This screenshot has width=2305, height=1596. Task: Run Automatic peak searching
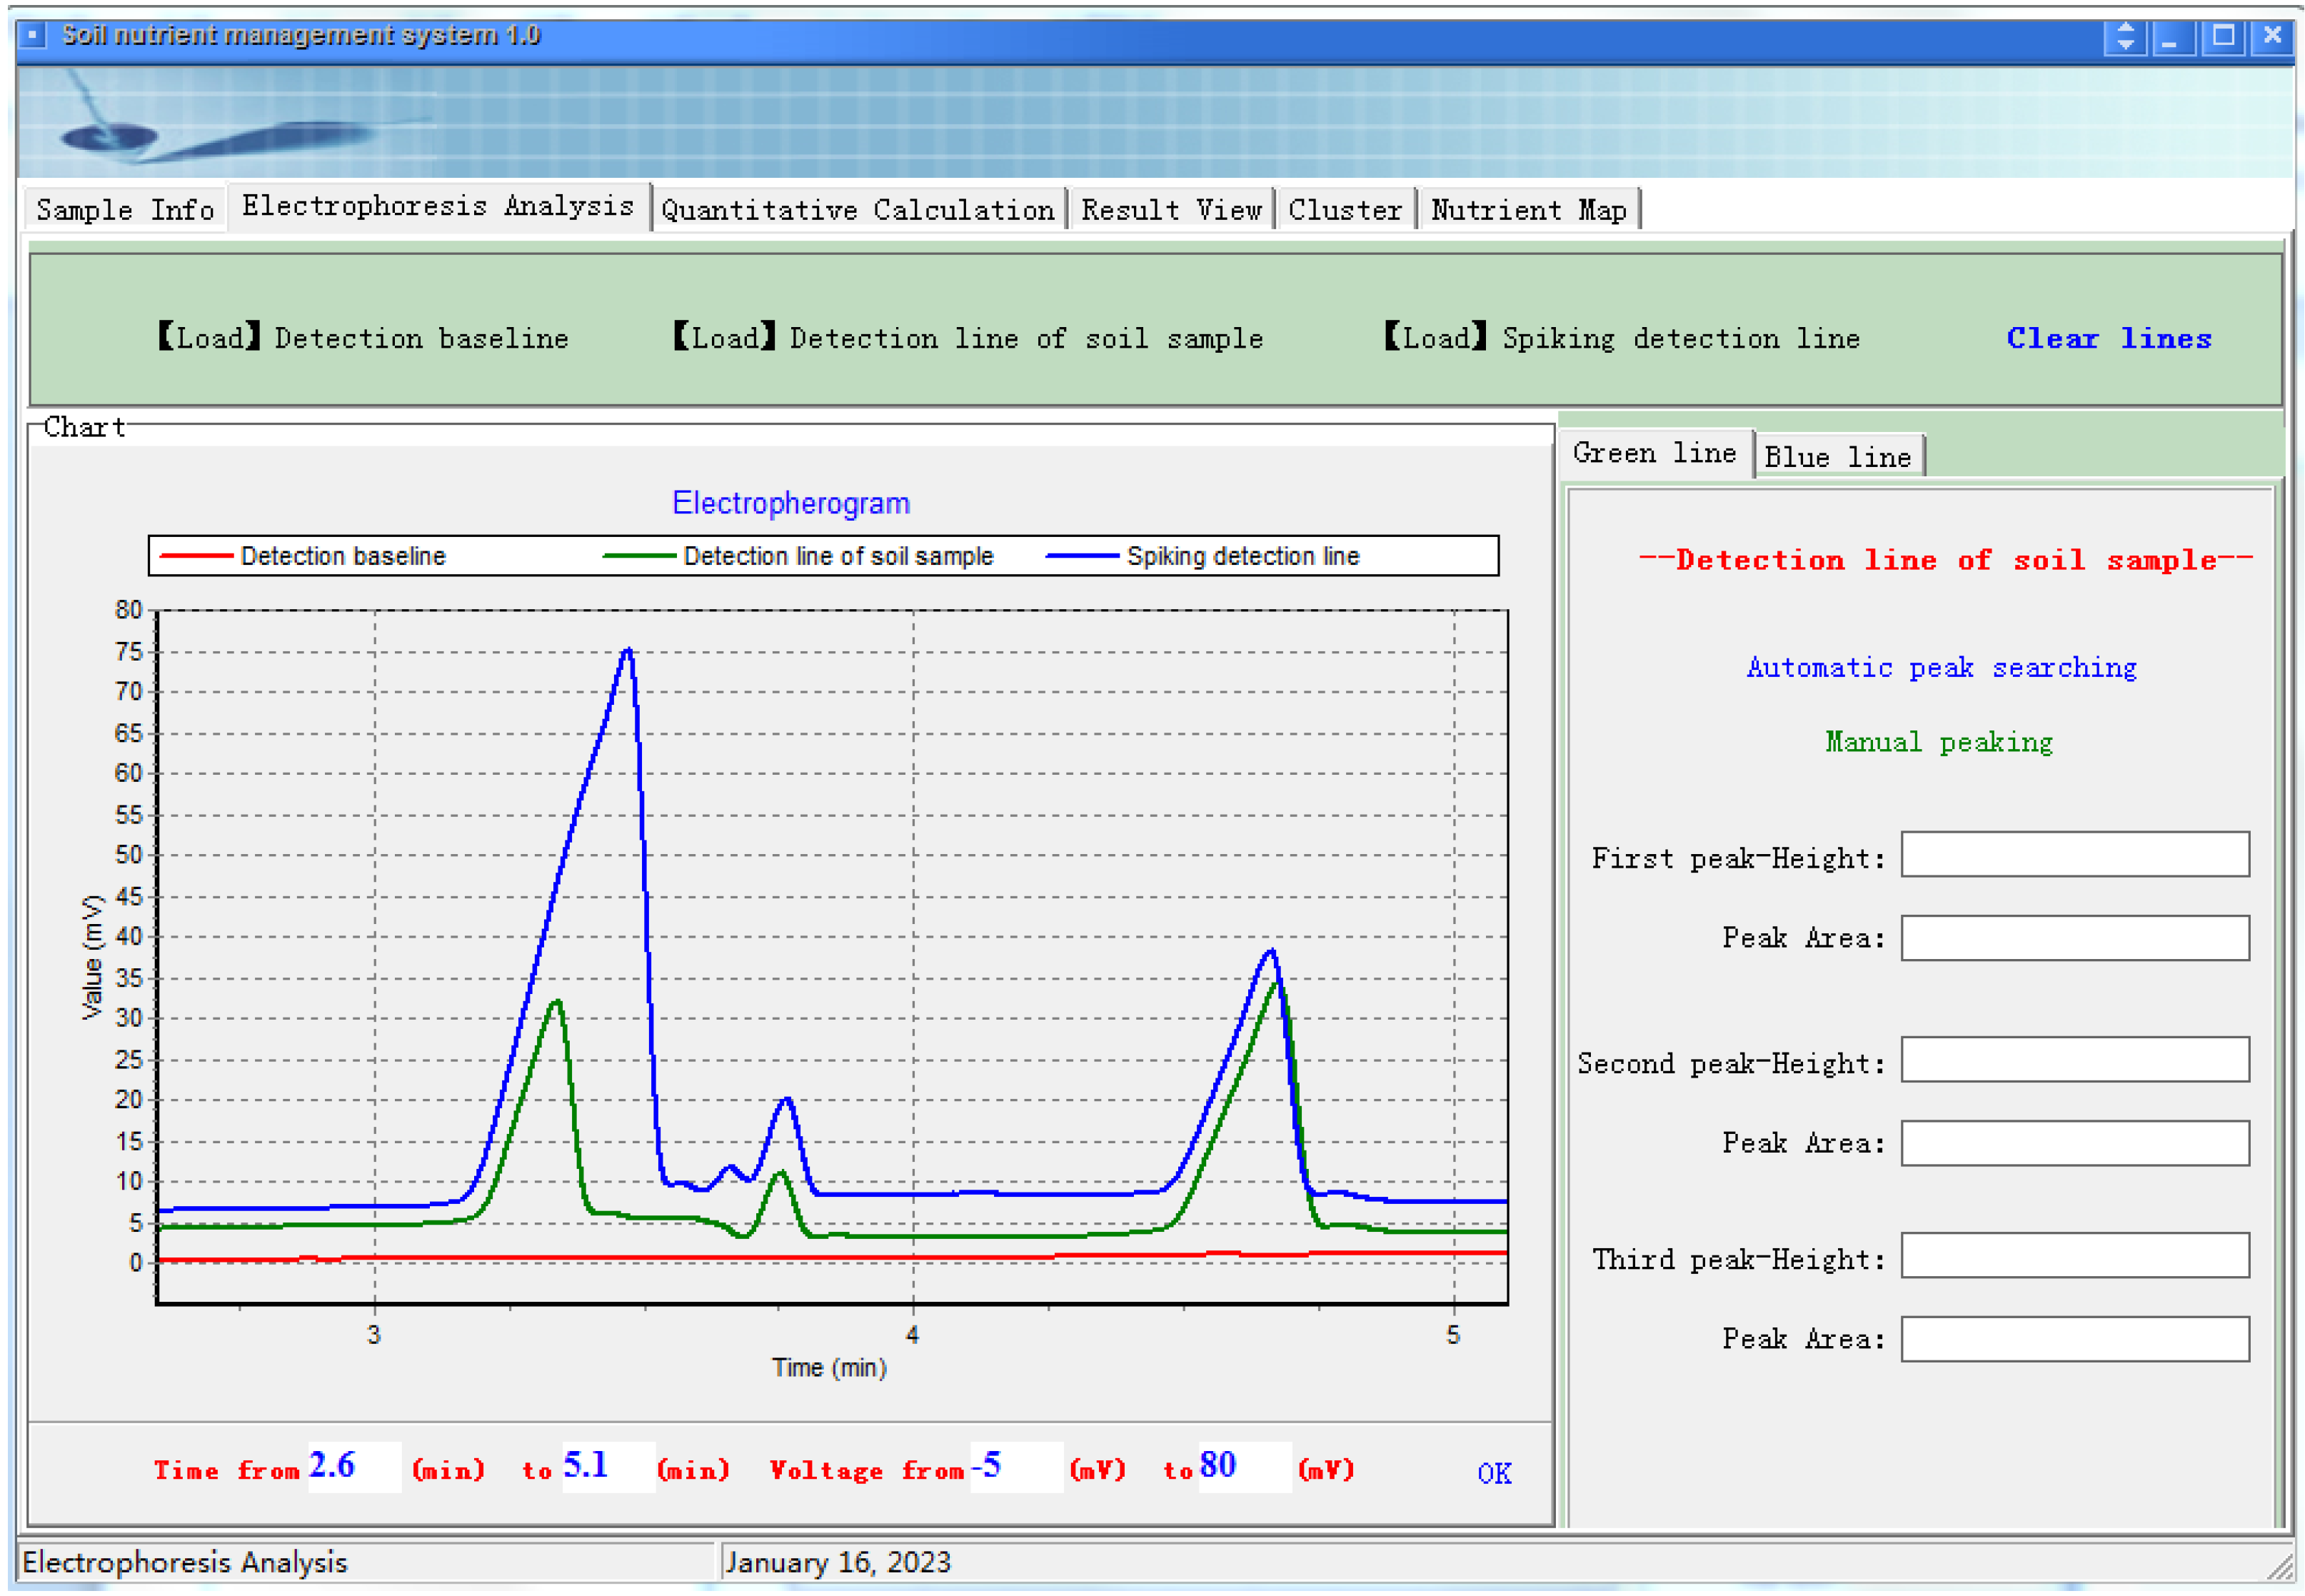[x=1941, y=667]
